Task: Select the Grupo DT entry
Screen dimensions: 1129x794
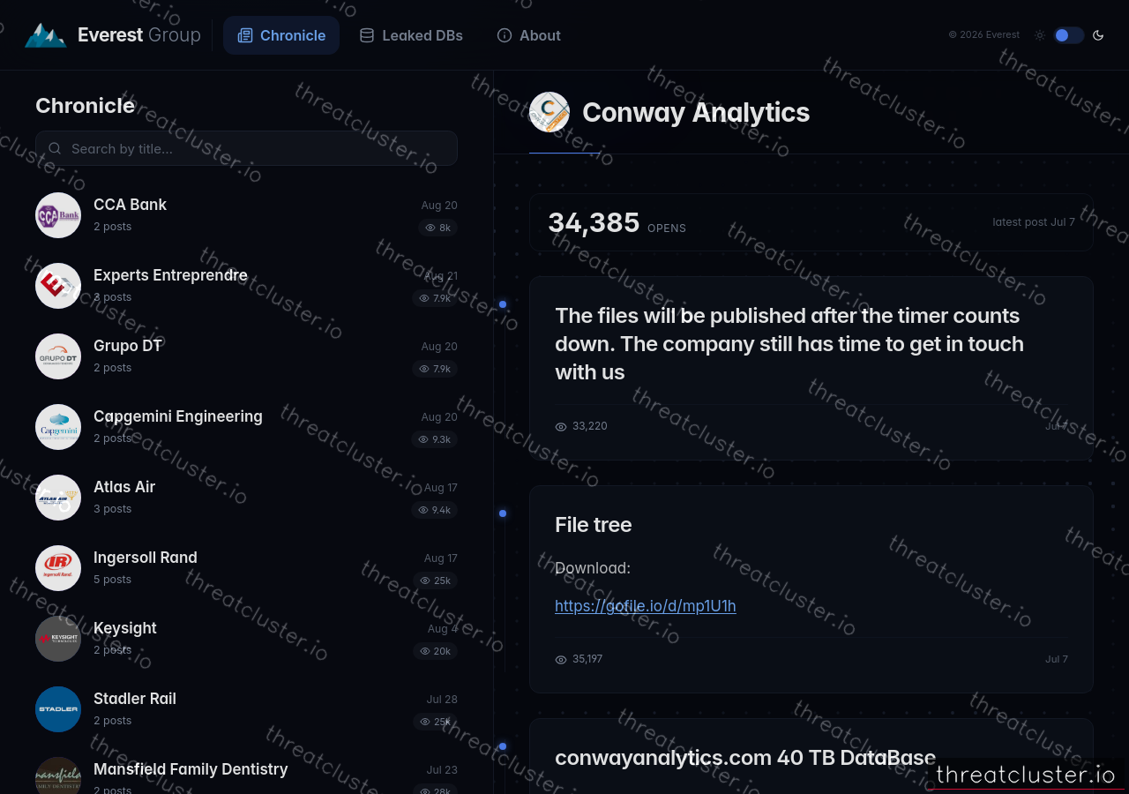Action: tap(246, 356)
